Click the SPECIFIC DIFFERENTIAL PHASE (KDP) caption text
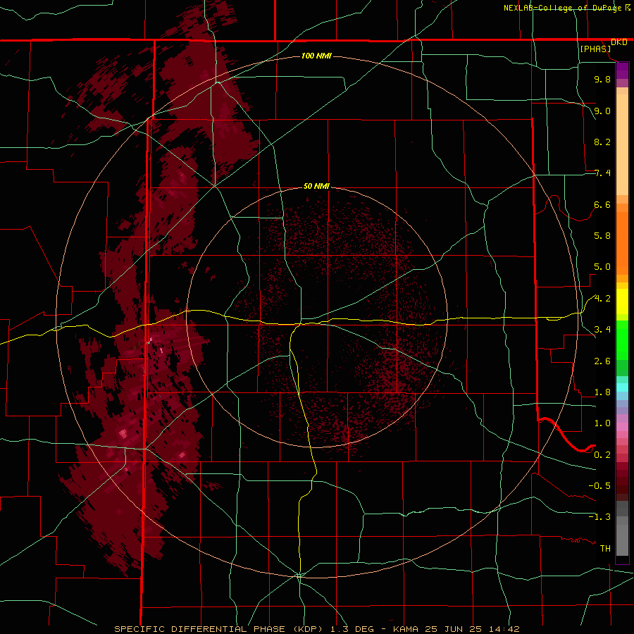 [x=219, y=629]
